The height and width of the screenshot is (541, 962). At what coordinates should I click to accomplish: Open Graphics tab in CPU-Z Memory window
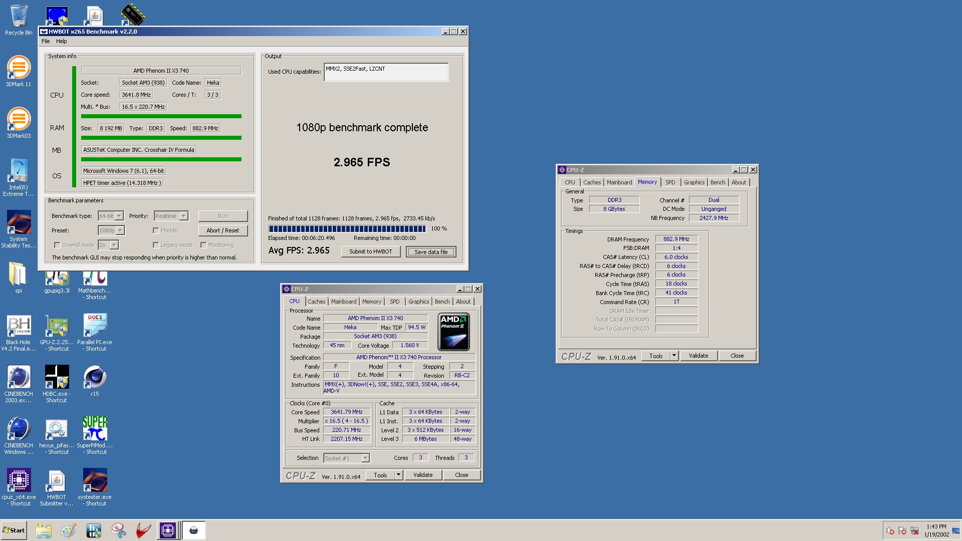pyautogui.click(x=694, y=182)
